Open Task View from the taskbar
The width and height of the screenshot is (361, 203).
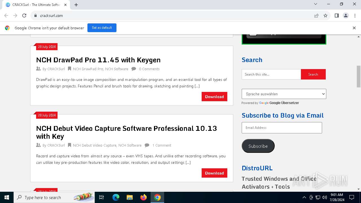tap(102, 197)
